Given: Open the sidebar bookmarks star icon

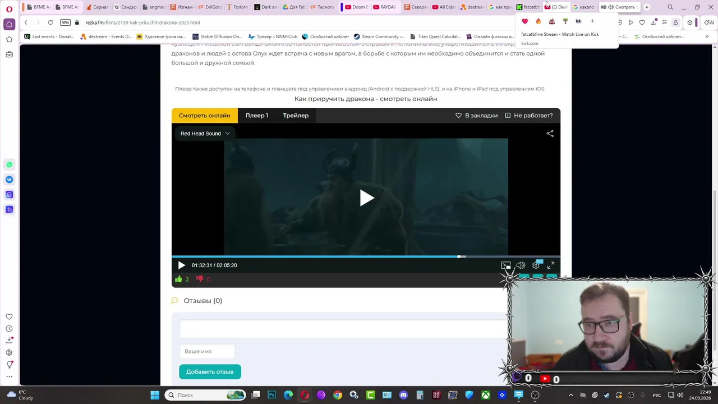Looking at the screenshot, I should click(x=9, y=39).
